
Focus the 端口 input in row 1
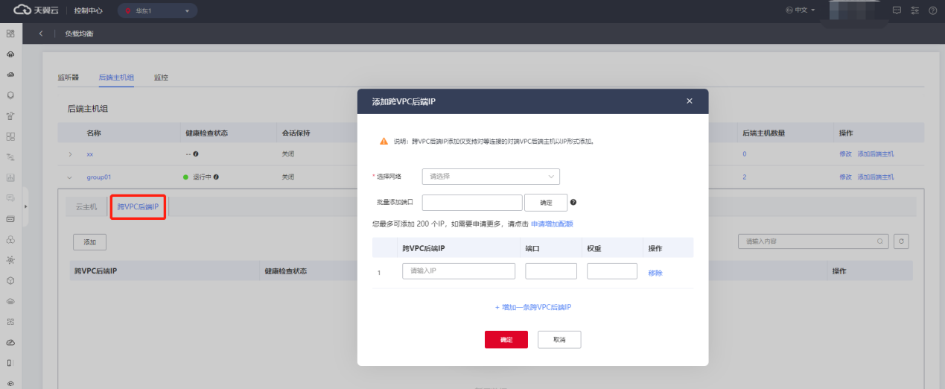pos(551,271)
